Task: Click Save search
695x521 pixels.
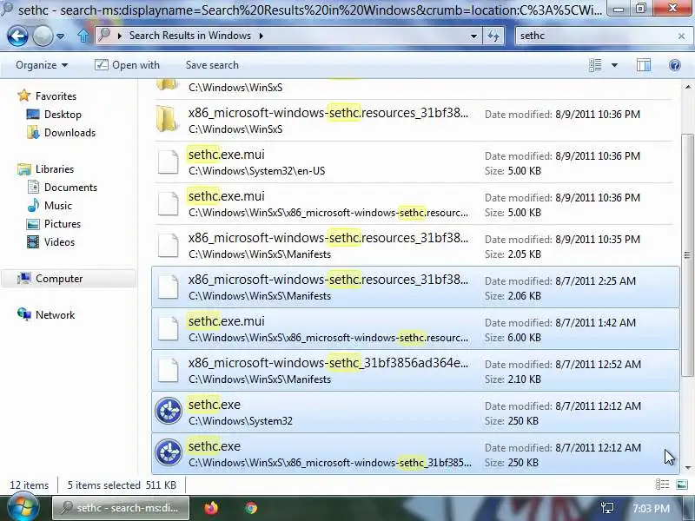Action: tap(212, 65)
